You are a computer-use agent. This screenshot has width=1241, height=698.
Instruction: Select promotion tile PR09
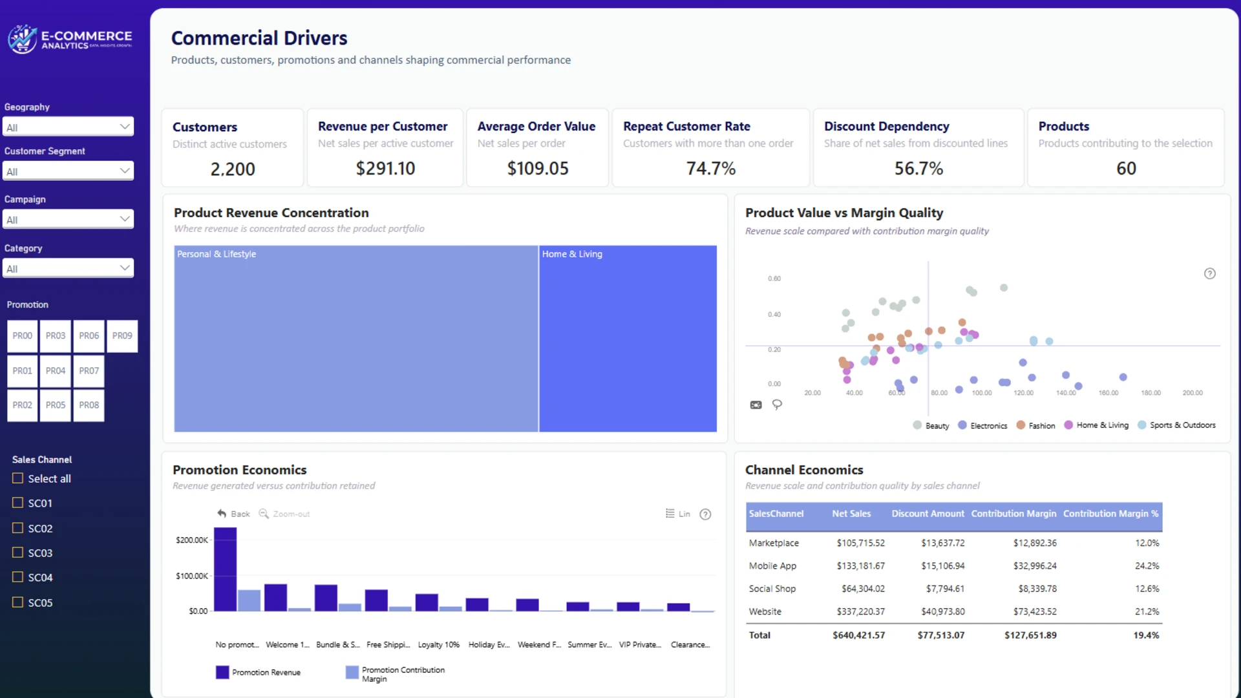(122, 336)
